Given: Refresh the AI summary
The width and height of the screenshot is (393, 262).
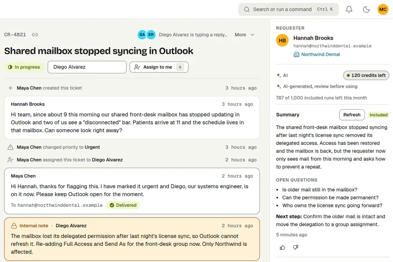Looking at the screenshot, I should tap(352, 115).
